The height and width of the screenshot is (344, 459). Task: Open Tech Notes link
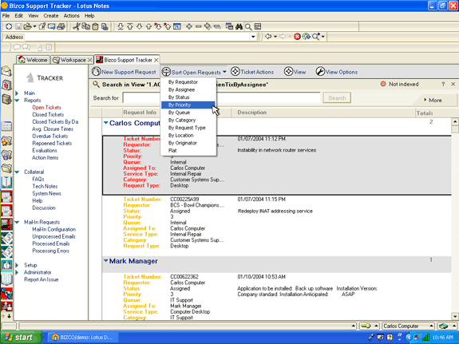point(45,186)
